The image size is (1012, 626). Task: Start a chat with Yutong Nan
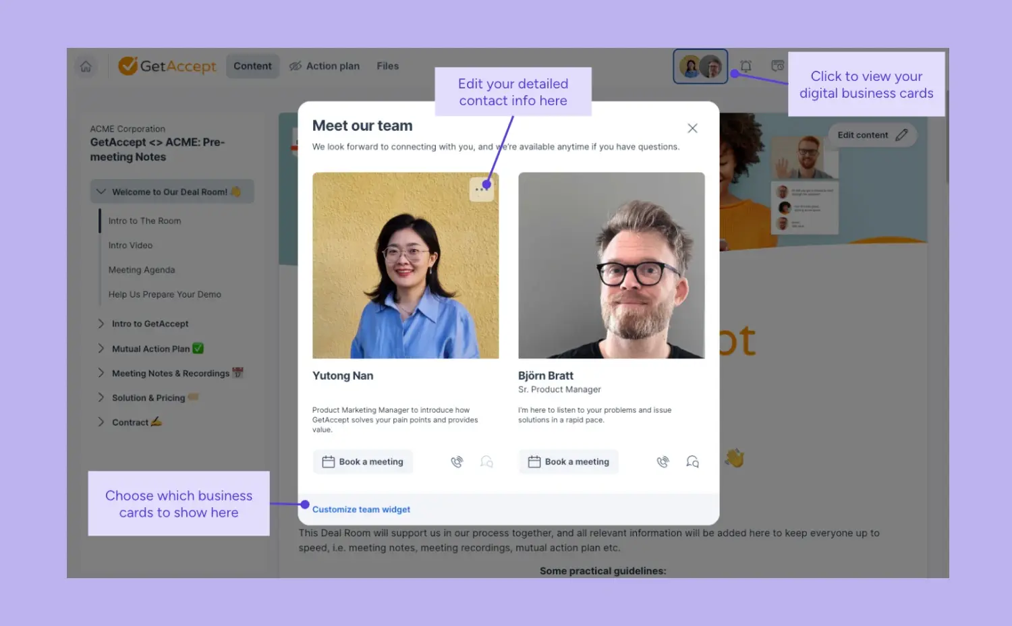pyautogui.click(x=487, y=461)
